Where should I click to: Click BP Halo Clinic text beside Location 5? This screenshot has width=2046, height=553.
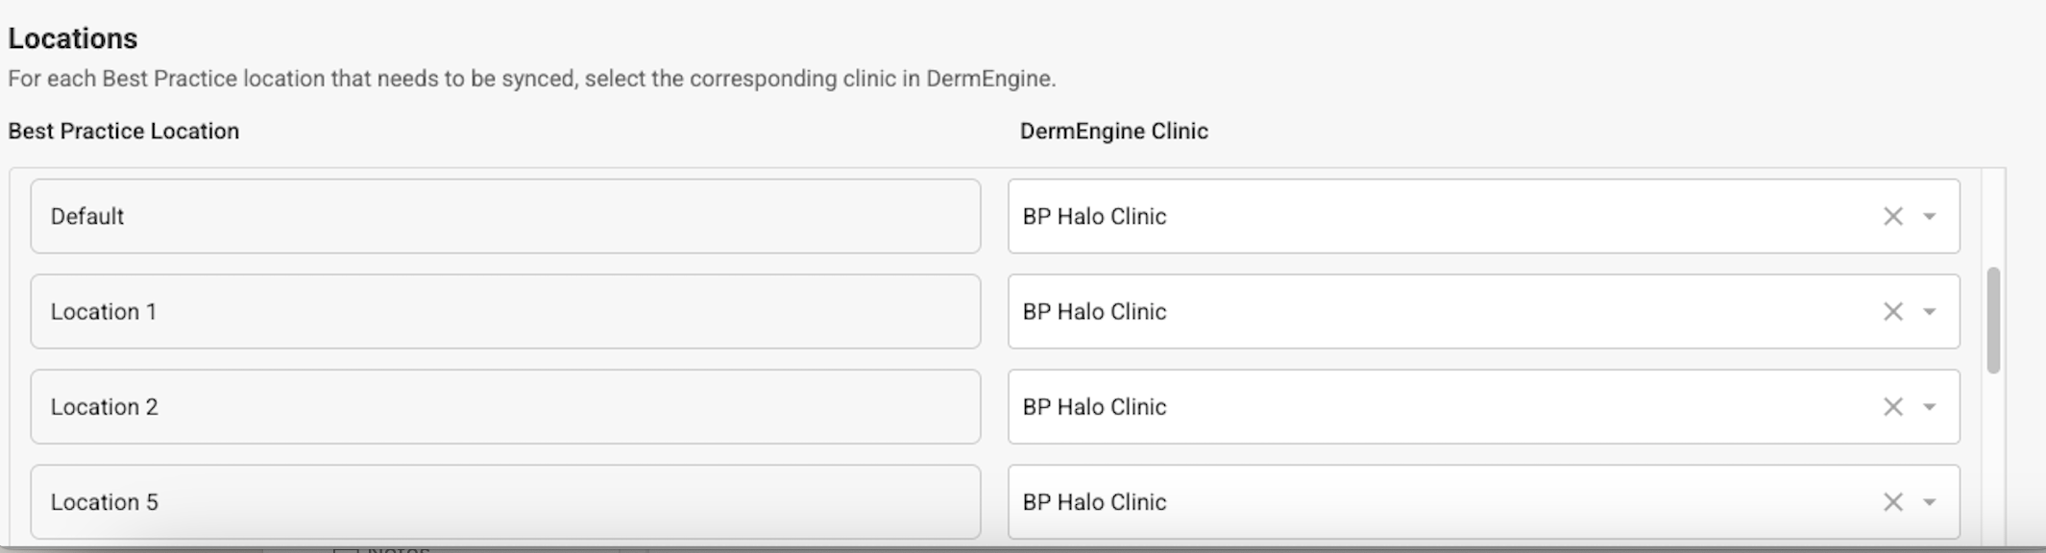point(1094,501)
